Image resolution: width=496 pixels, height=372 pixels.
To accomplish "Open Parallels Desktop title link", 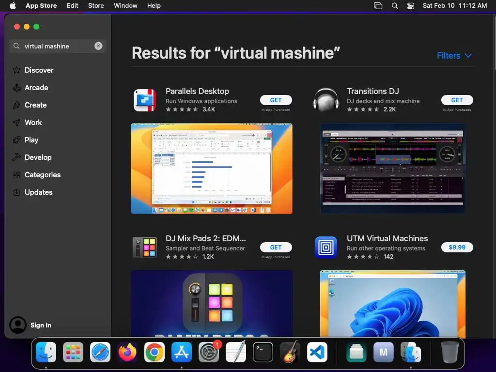I will pyautogui.click(x=198, y=91).
